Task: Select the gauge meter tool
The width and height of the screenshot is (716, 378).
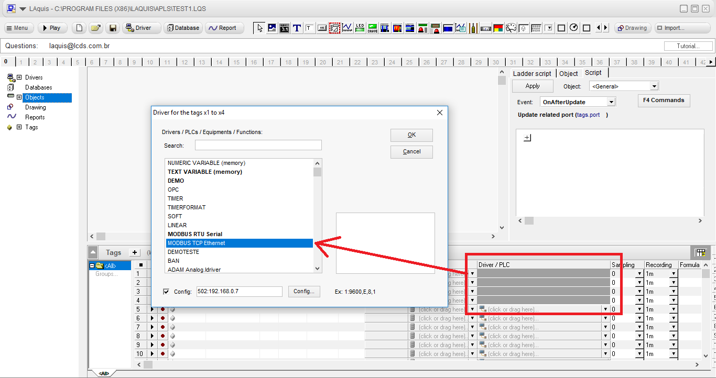Action: tap(511, 28)
